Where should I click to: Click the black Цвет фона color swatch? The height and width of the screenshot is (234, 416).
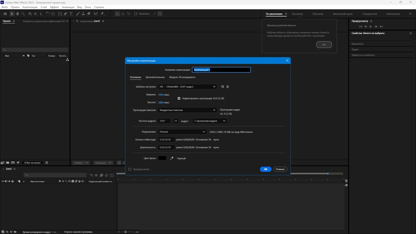[162, 158]
